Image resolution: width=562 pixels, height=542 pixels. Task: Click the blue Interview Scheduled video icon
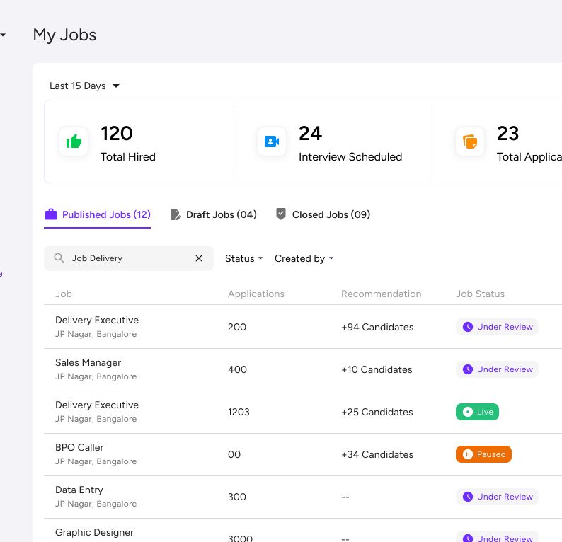point(272,142)
